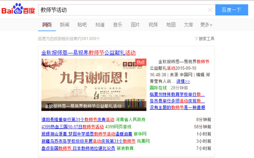Open link 旭辉湖山源著·梦园中学感恩教师节活动温暖启幕
Image resolution: width=254 pixels, height=158 pixels.
tap(87, 134)
